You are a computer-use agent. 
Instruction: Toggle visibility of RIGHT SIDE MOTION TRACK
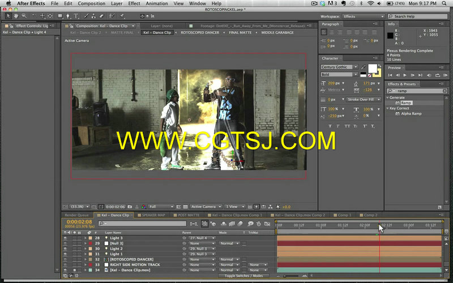[65, 265]
